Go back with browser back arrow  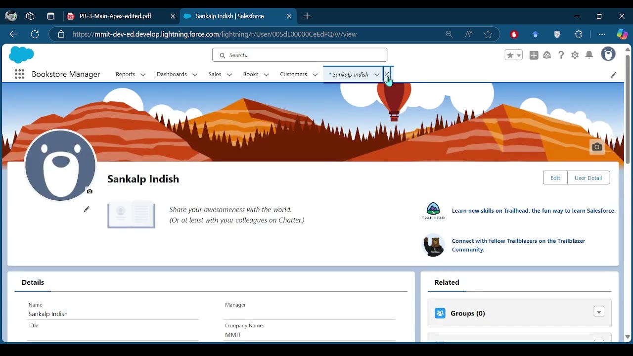tap(13, 34)
